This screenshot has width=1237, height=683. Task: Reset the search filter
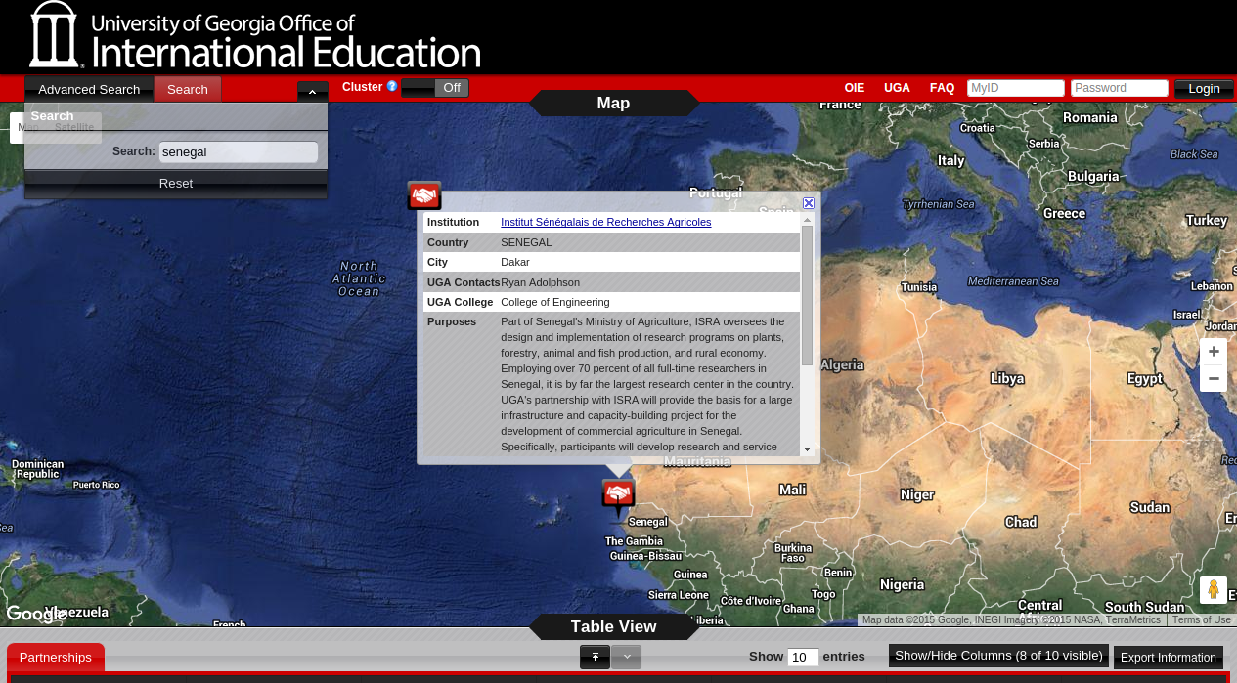click(x=176, y=184)
